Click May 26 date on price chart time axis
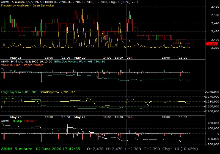The height and width of the screenshot is (154, 220). (x=16, y=58)
